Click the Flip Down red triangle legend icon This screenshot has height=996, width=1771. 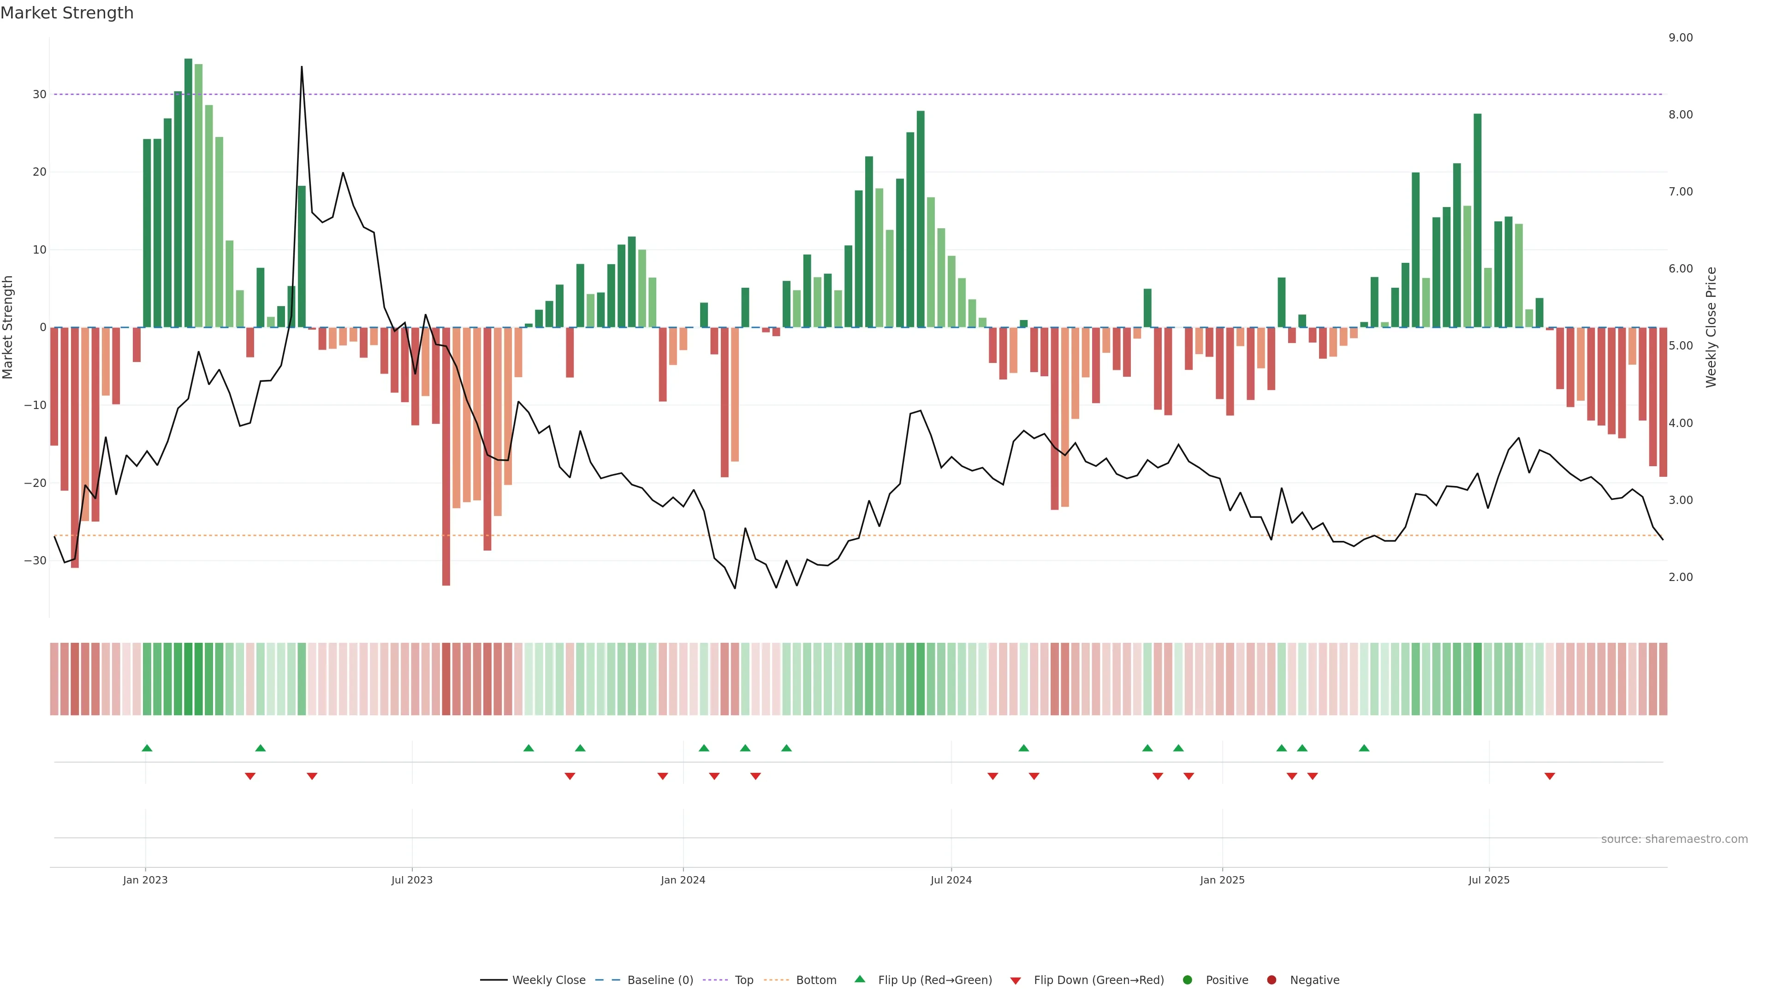click(1016, 981)
